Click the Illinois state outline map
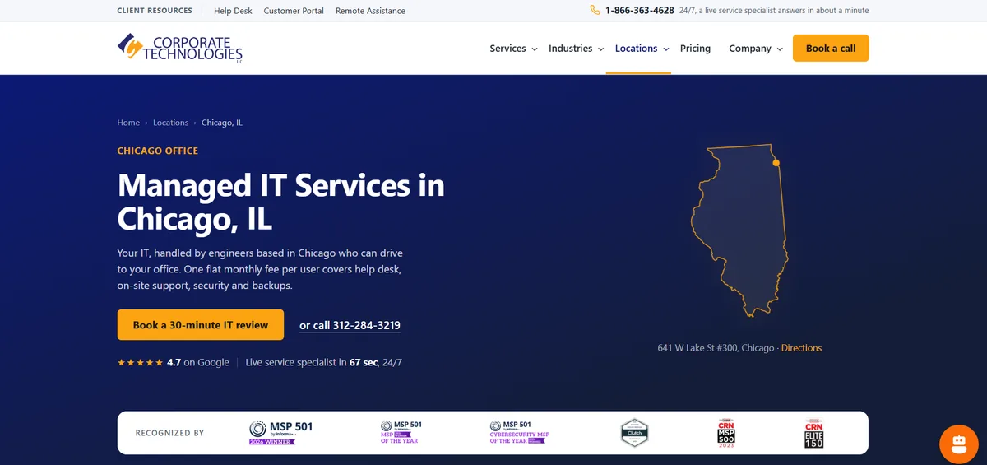The height and width of the screenshot is (465, 987). [x=739, y=231]
